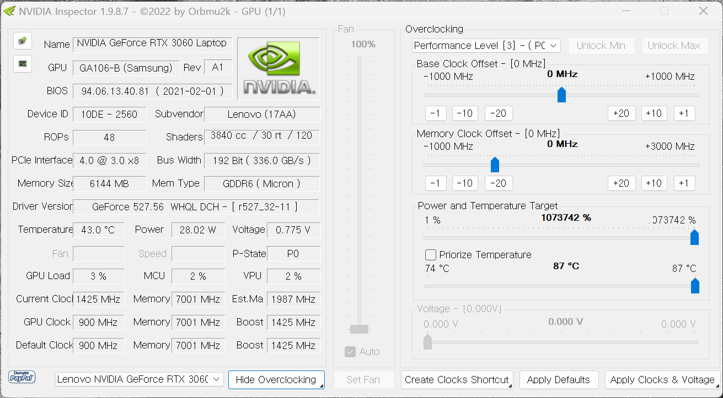Screen dimensions: 723x398
Task: Click the Unlock Max button
Action: tap(674, 46)
